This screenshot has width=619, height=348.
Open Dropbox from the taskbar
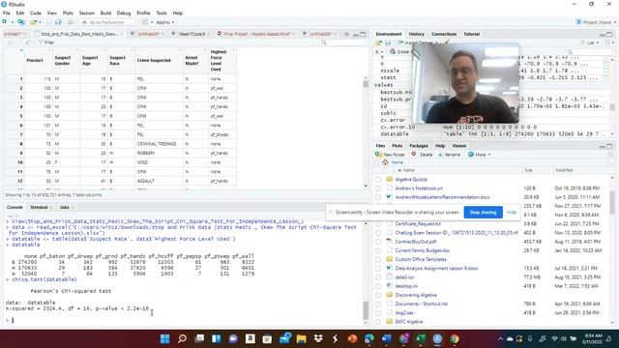(318, 338)
